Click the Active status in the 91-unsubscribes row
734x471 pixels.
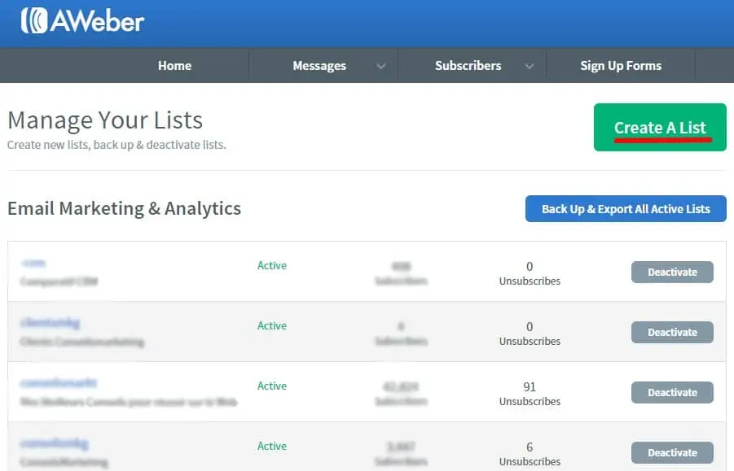pyautogui.click(x=272, y=386)
